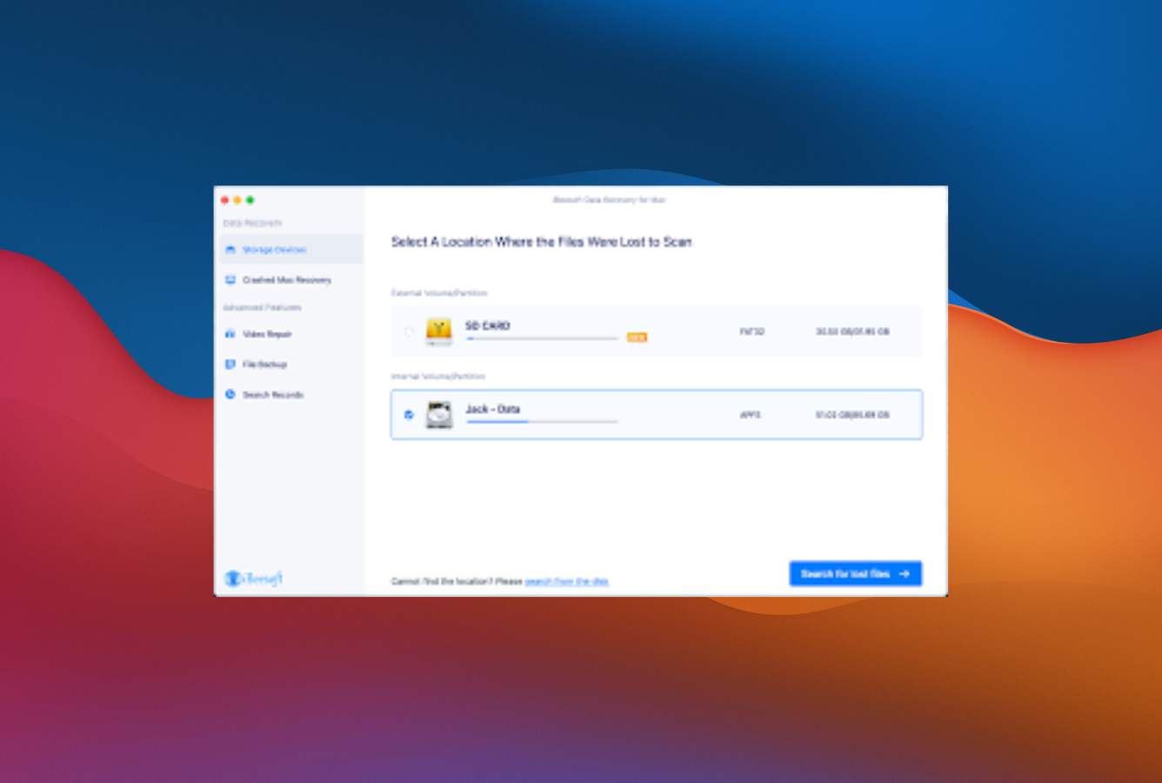Click the SD CARD volume name
The width and height of the screenshot is (1162, 783).
point(488,326)
